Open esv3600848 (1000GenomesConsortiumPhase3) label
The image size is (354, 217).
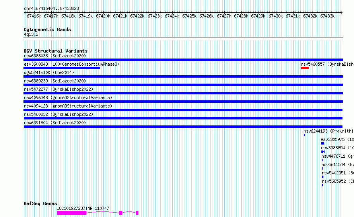tap(72, 64)
